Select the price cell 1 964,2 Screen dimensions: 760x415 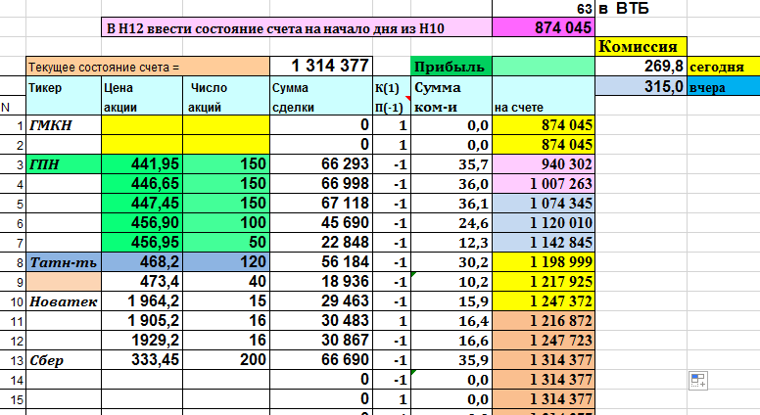pos(142,301)
